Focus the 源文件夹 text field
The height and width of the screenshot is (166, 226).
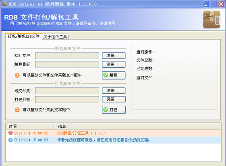tap(67, 91)
